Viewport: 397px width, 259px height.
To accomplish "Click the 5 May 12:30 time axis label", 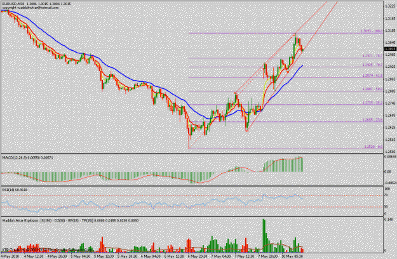I will tap(104, 256).
